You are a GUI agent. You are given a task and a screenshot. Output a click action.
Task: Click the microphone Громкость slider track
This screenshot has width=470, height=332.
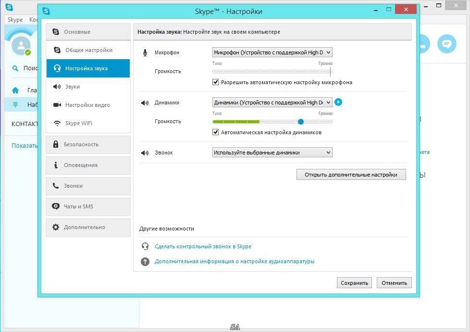tap(272, 72)
